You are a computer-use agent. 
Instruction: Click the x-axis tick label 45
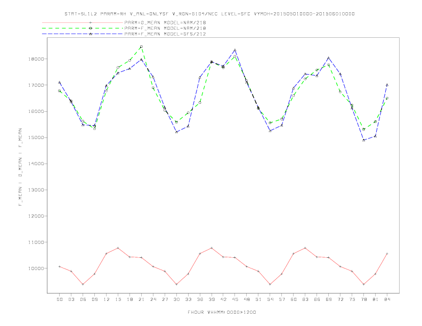coord(235,299)
